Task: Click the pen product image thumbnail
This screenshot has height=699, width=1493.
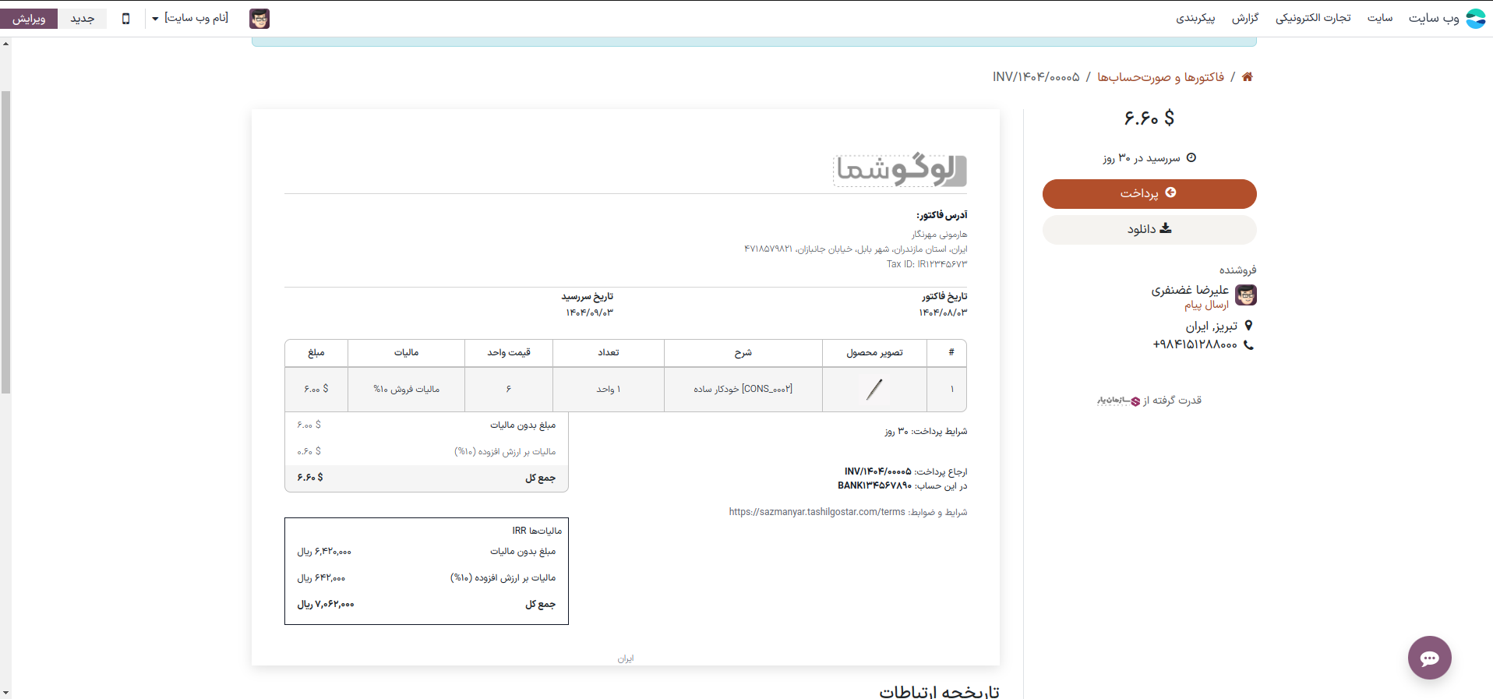Action: (x=874, y=389)
